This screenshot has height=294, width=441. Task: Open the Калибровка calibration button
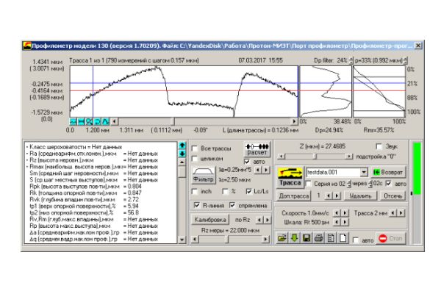coord(210,220)
